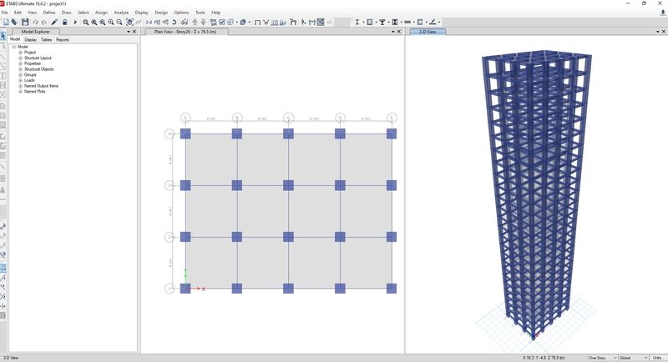Expand the Loads tree node
This screenshot has height=362, width=668.
(20, 80)
